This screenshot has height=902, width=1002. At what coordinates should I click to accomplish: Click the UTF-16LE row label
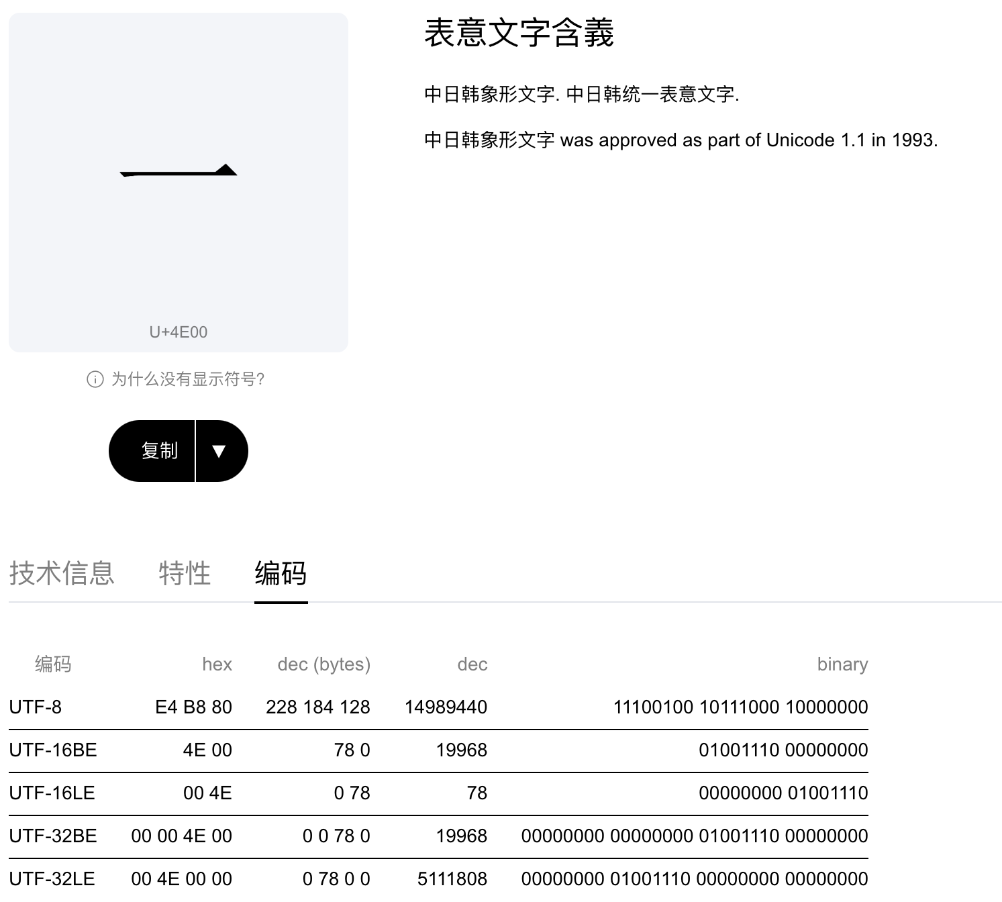[x=52, y=793]
